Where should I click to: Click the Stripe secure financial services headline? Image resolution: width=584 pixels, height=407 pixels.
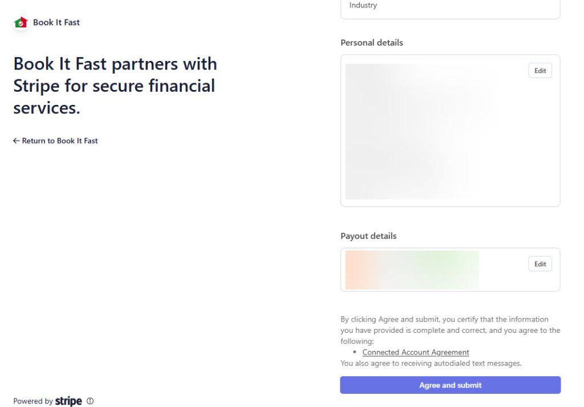115,86
